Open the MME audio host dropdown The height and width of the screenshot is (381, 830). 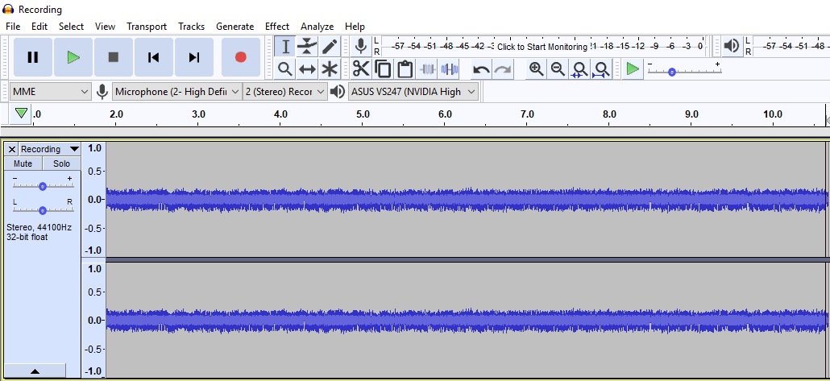point(51,92)
